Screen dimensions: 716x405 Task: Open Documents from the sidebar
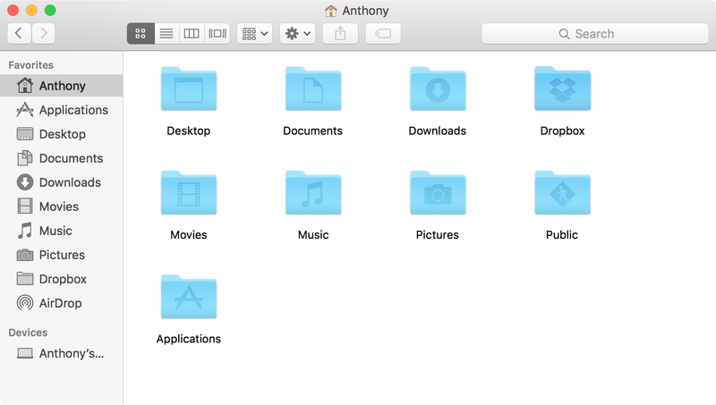[62, 158]
